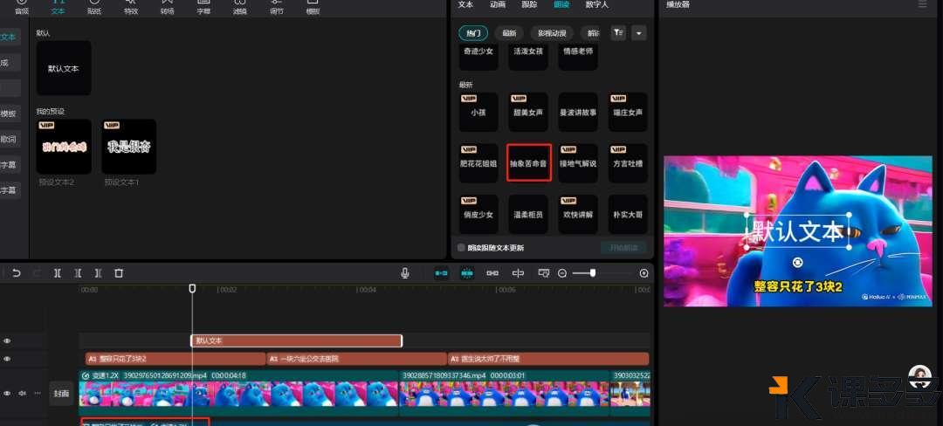Choose the 接地气解说 voice

[x=578, y=163]
